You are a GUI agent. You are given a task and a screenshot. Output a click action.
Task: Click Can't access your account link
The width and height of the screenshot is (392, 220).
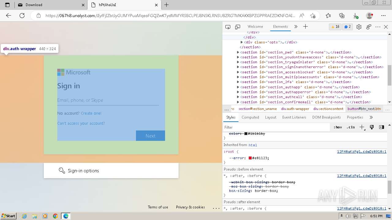[x=81, y=123]
